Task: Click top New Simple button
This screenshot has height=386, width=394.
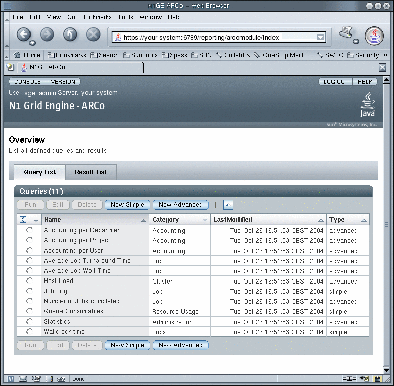Action: [128, 205]
